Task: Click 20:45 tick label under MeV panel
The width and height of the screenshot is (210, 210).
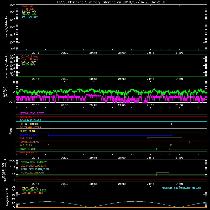Action: click(x=93, y=79)
